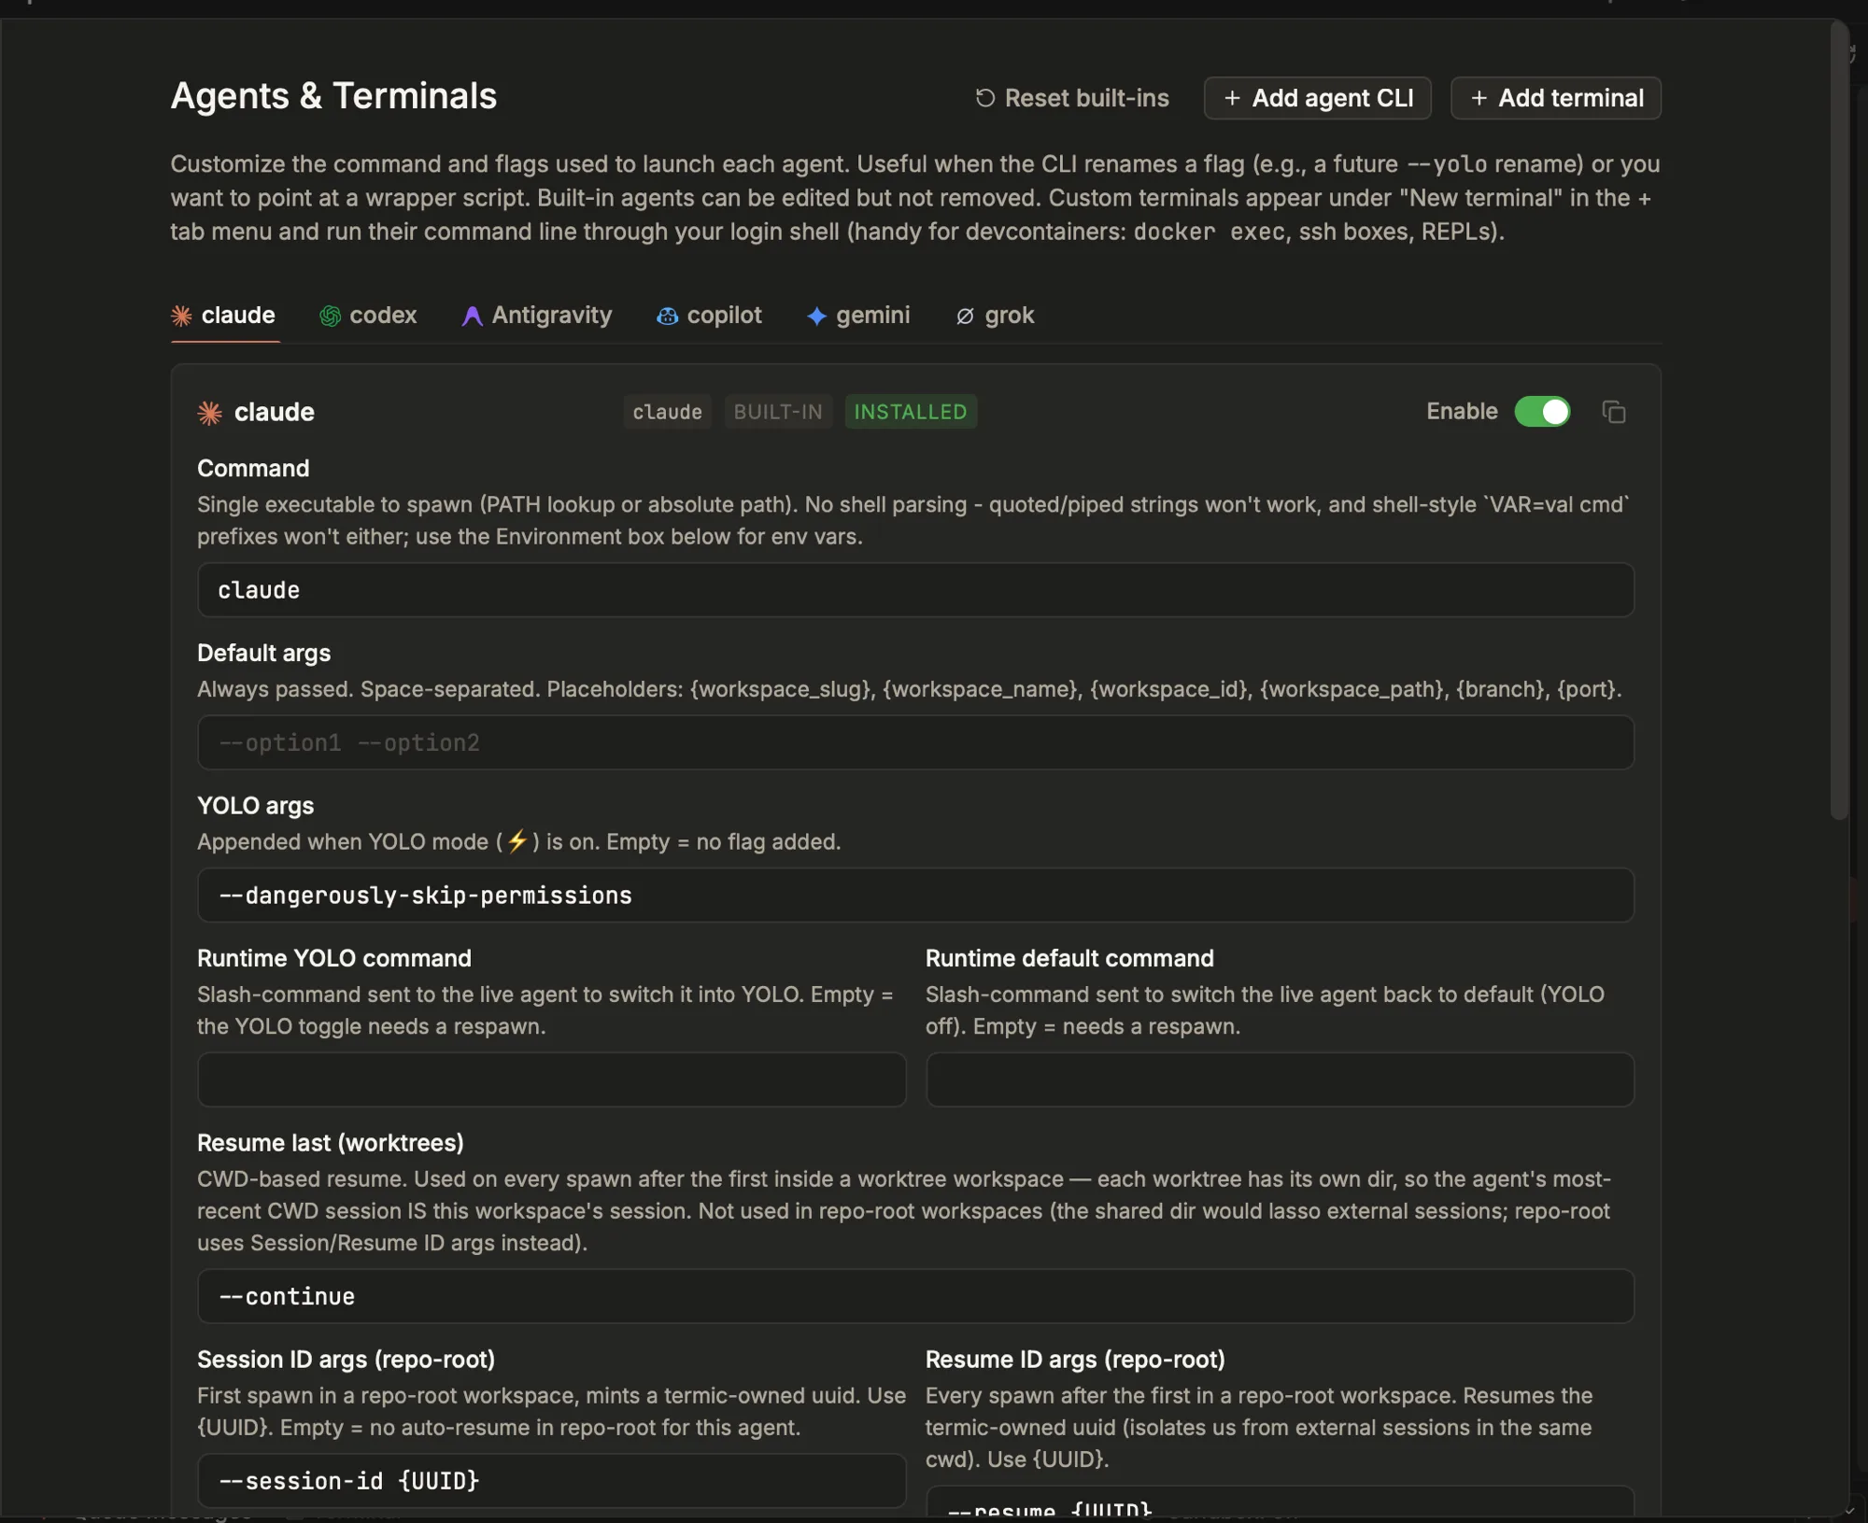The height and width of the screenshot is (1523, 1868).
Task: Click the codex tab swirl icon
Action: coord(330,317)
